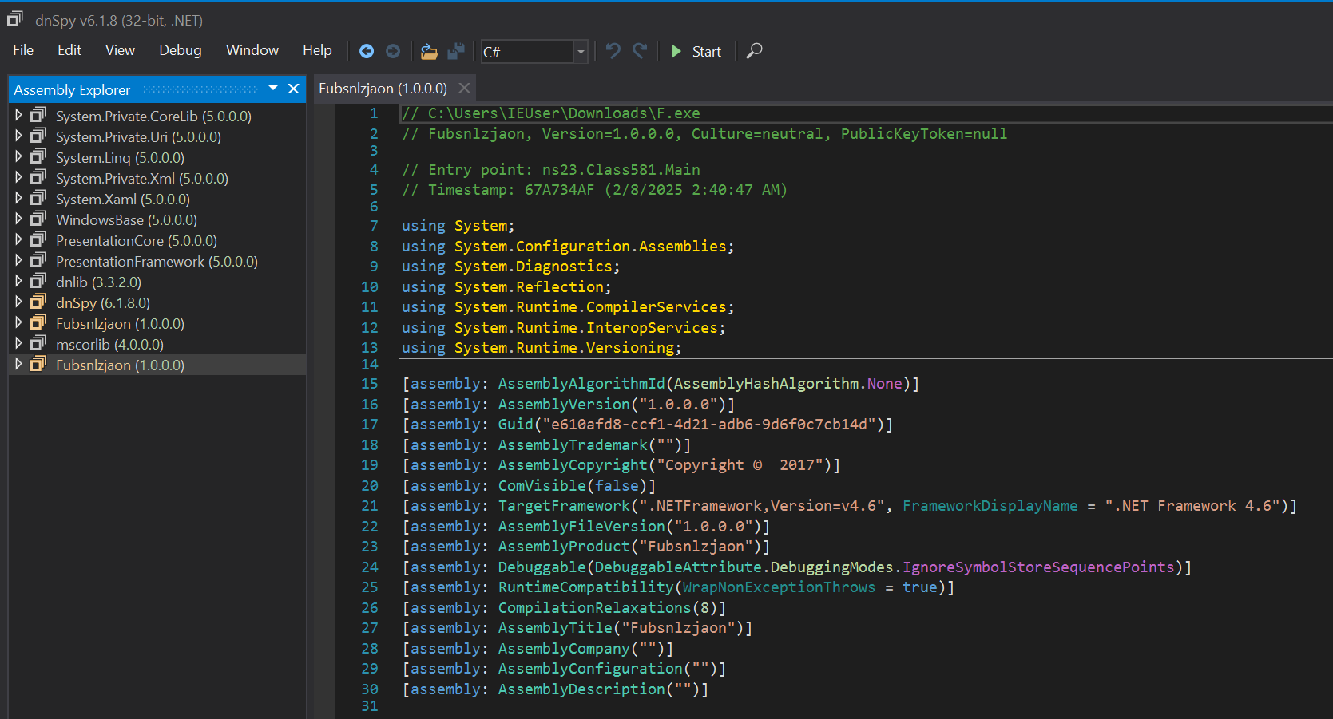
Task: Click the using System.Reflection line
Action: tap(506, 287)
